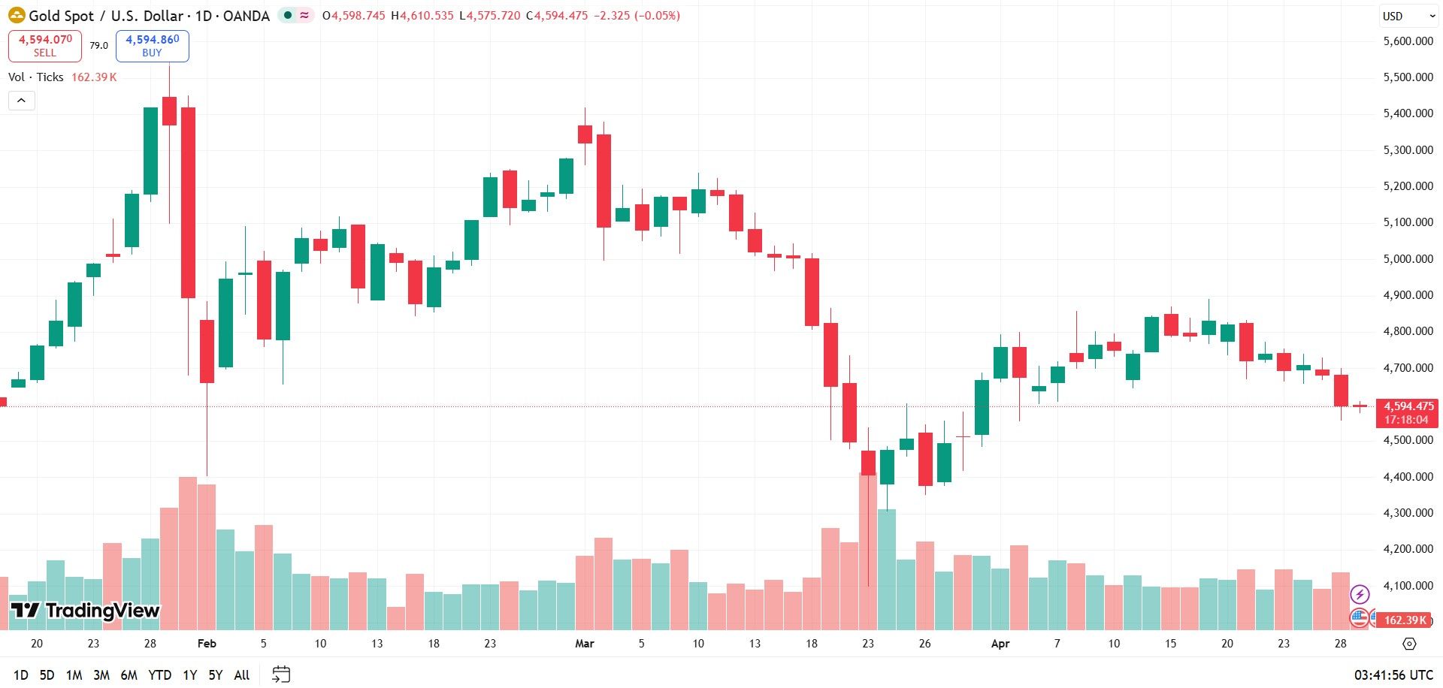
Task: Open chart settings gear icon
Action: tap(1409, 644)
